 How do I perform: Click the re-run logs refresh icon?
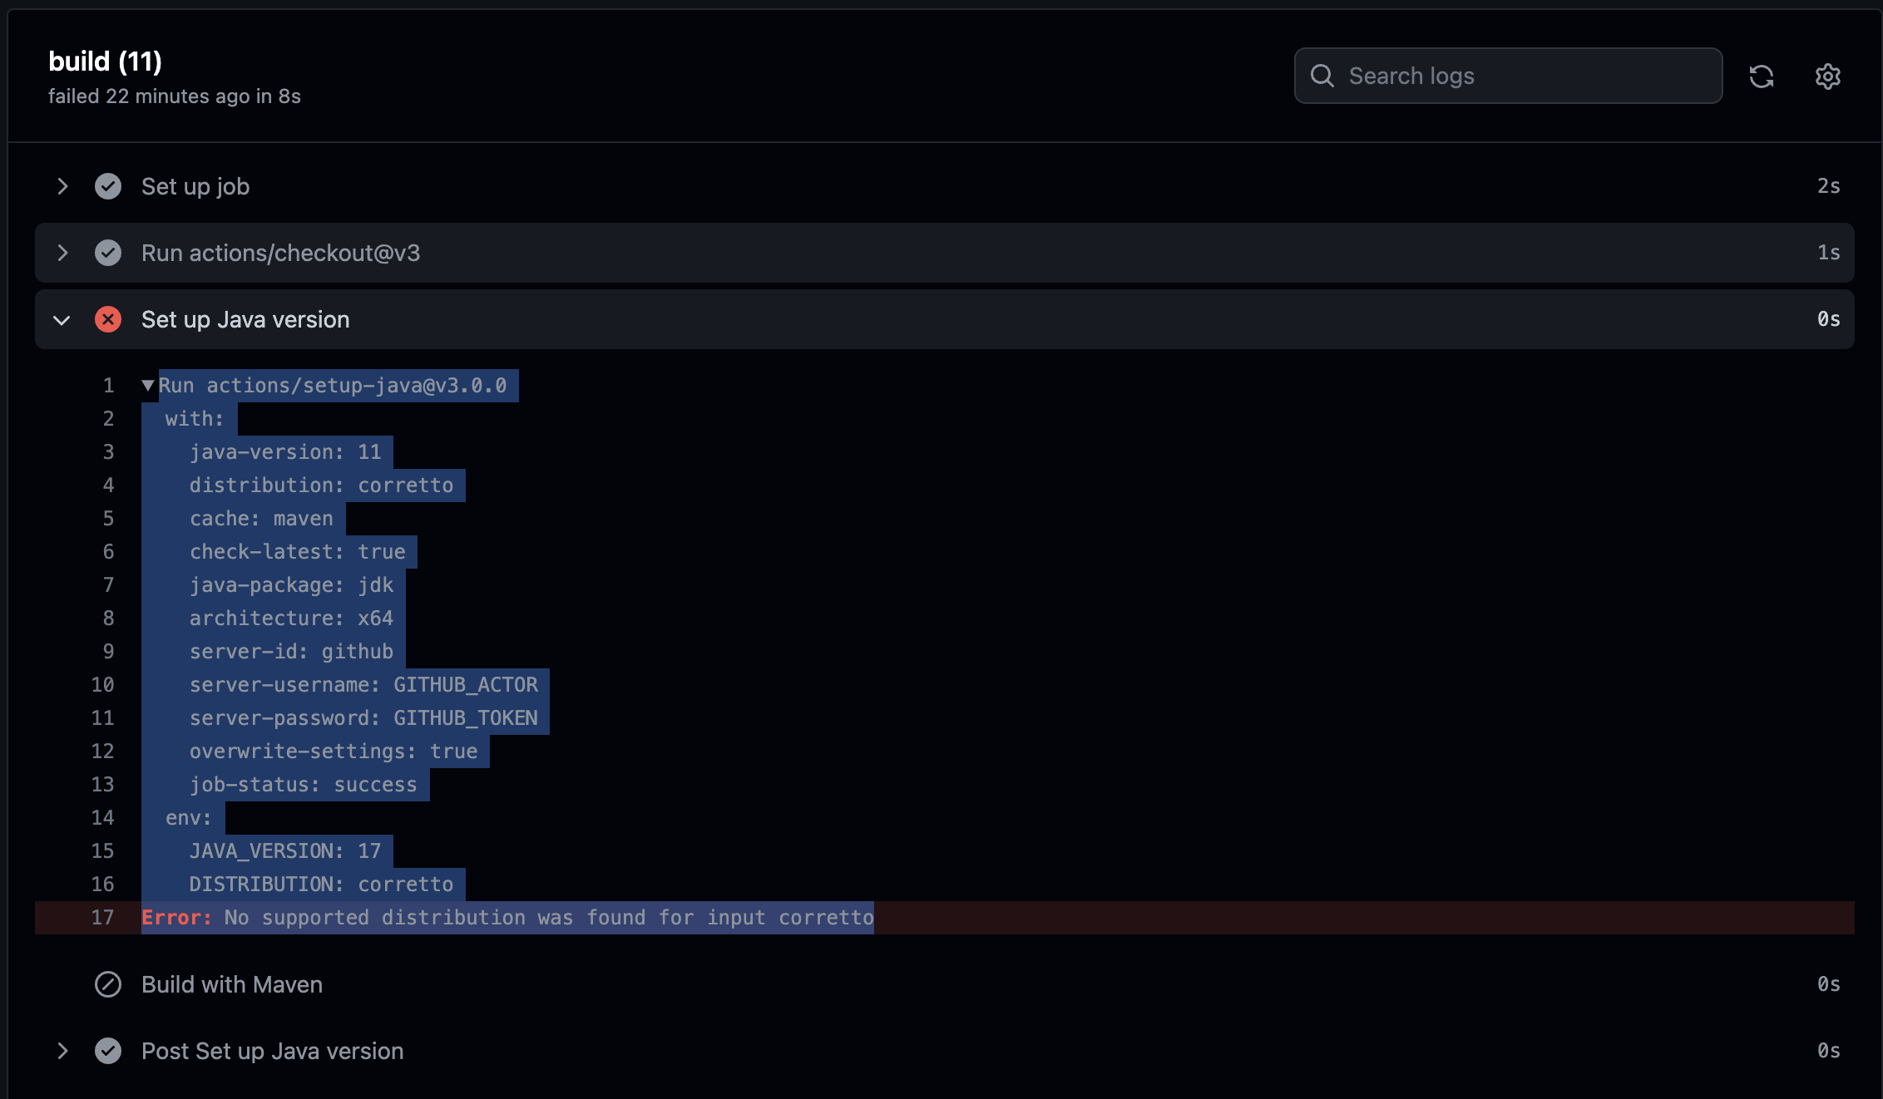(1762, 76)
